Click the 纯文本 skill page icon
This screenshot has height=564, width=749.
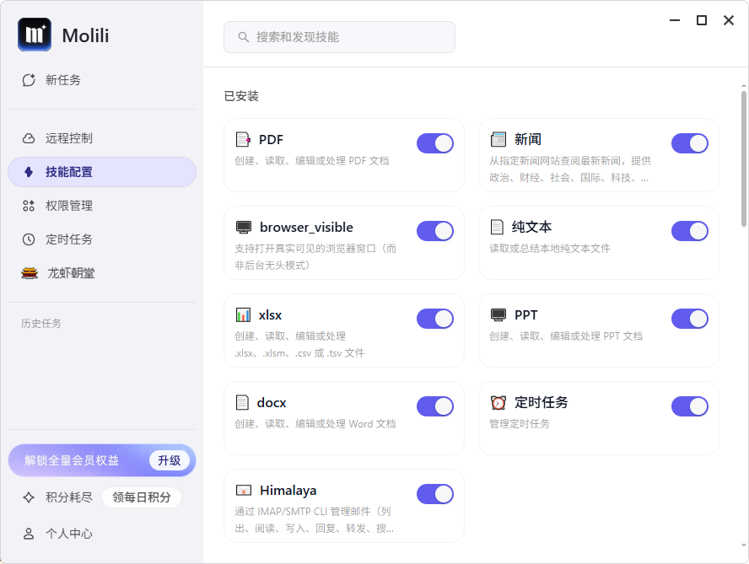point(498,227)
